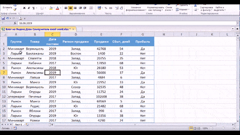
Task: Open Стили ячеек gallery
Action: [x=169, y=9]
